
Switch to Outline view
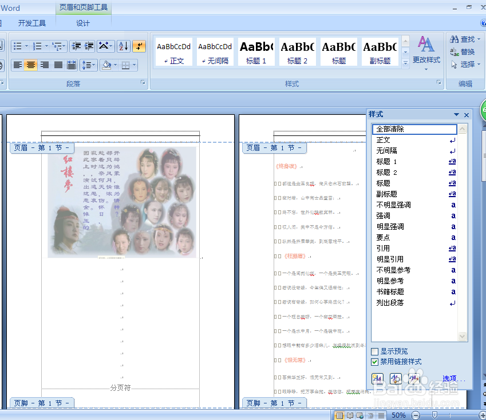[370, 415]
